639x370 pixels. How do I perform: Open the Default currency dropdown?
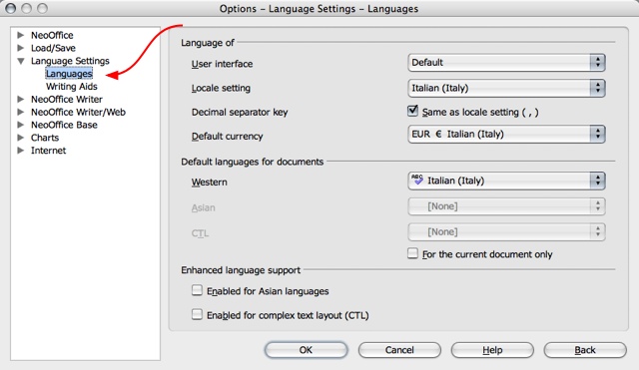[x=506, y=134]
